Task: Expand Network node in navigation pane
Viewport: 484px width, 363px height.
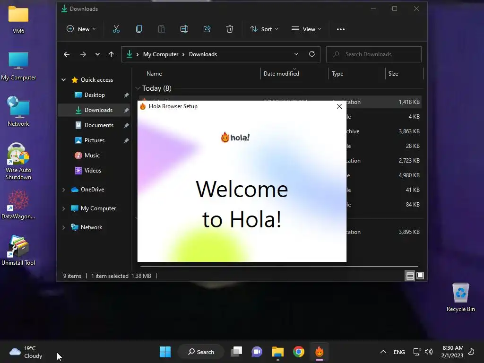Action: point(64,227)
